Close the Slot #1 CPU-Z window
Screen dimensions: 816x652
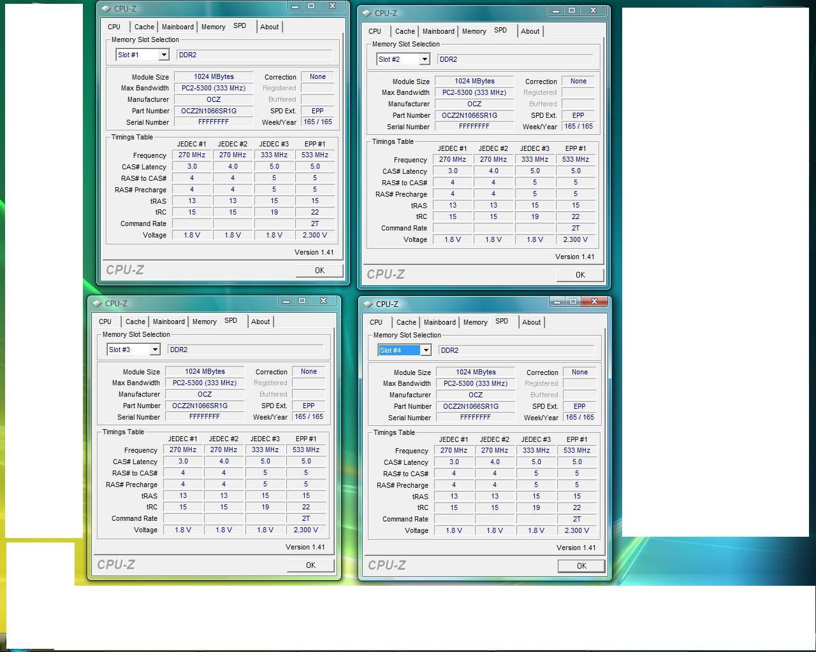point(332,6)
